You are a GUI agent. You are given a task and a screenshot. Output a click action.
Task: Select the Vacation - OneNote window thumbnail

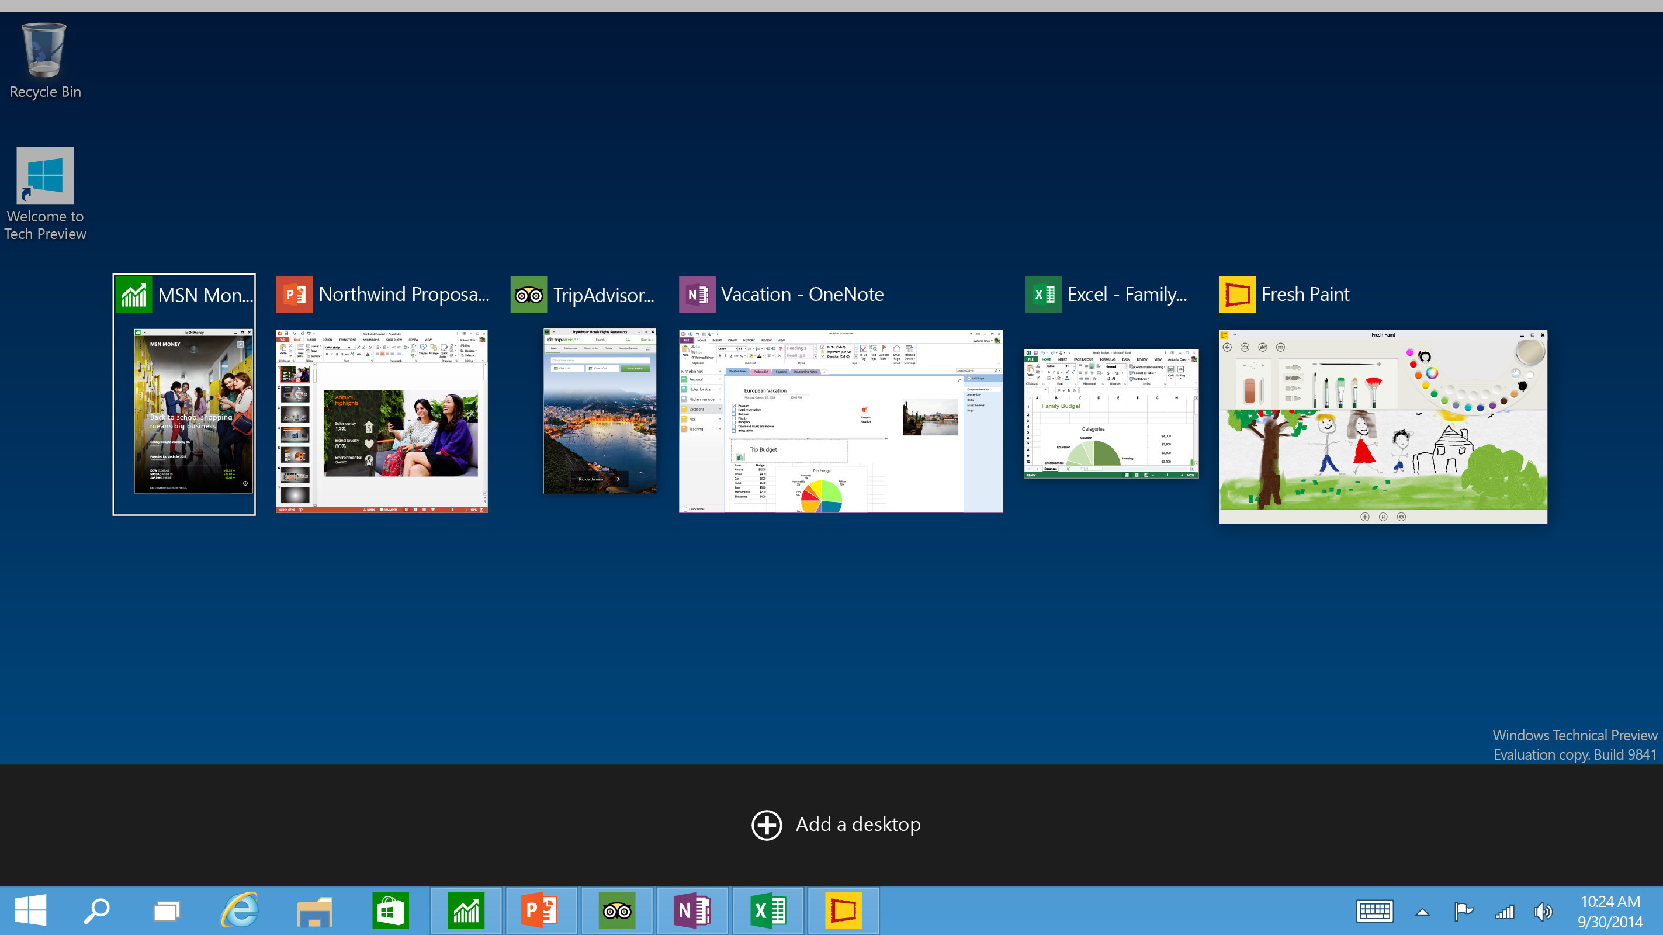pos(840,421)
